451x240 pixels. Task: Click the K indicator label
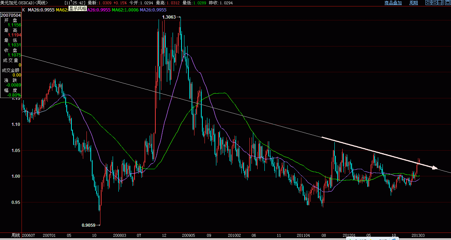point(24,10)
